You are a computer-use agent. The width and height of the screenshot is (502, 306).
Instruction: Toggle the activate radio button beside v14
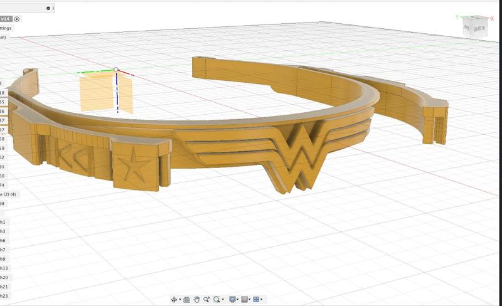17,19
